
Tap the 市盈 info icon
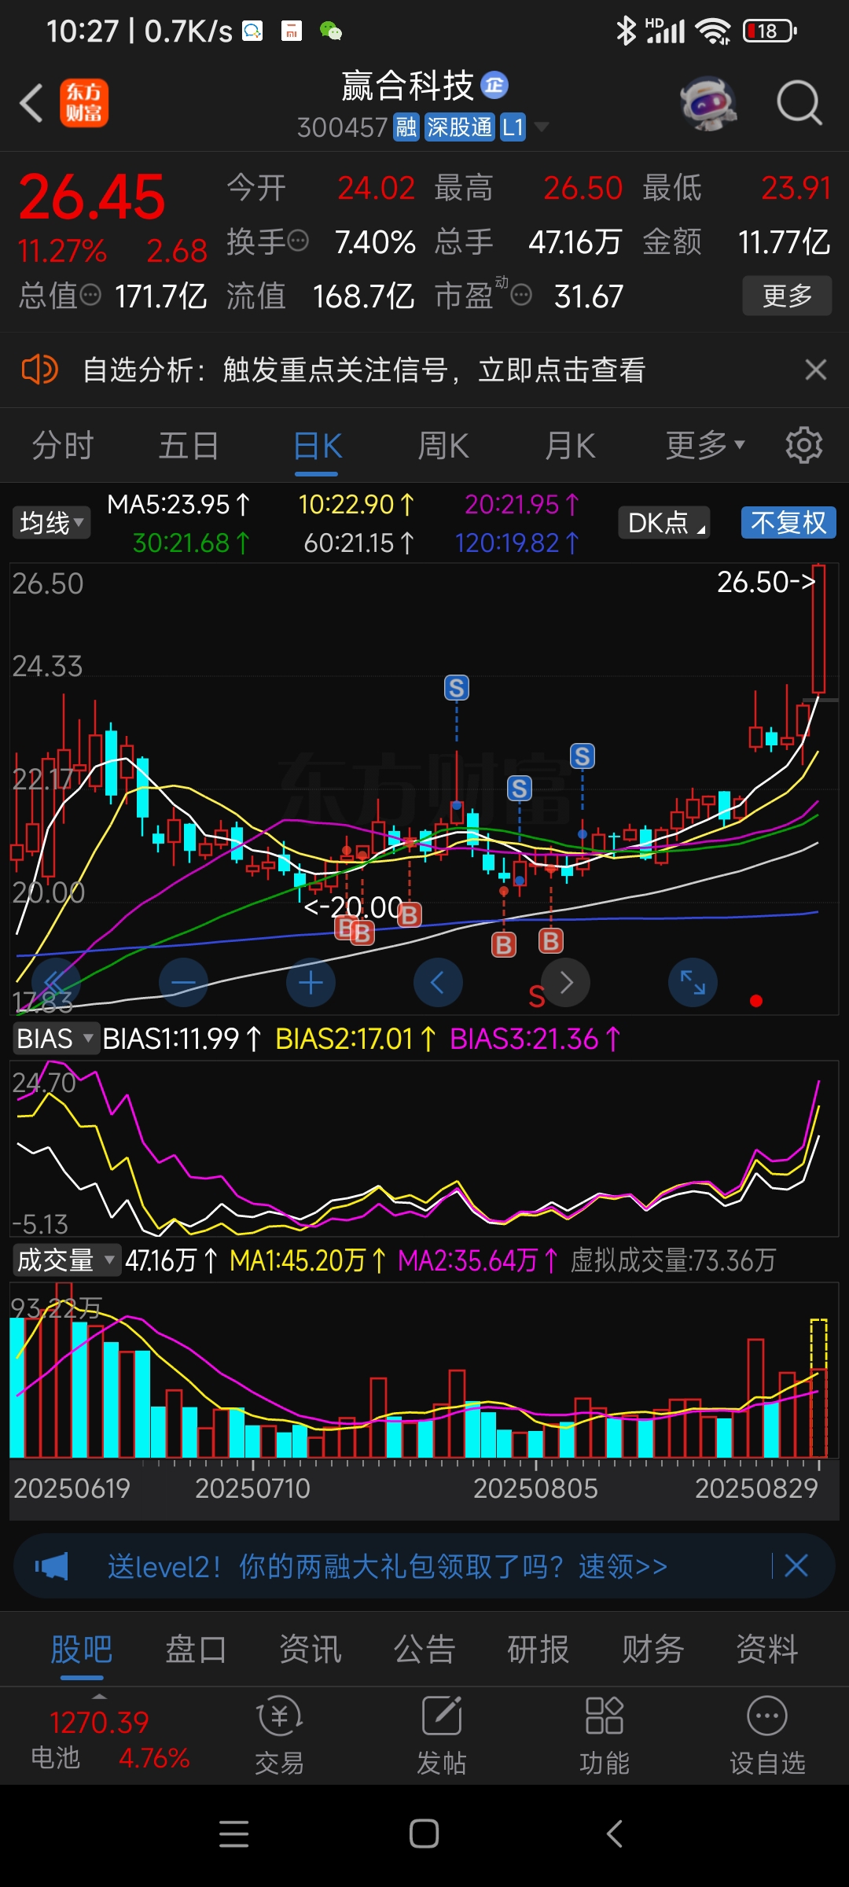click(x=521, y=295)
